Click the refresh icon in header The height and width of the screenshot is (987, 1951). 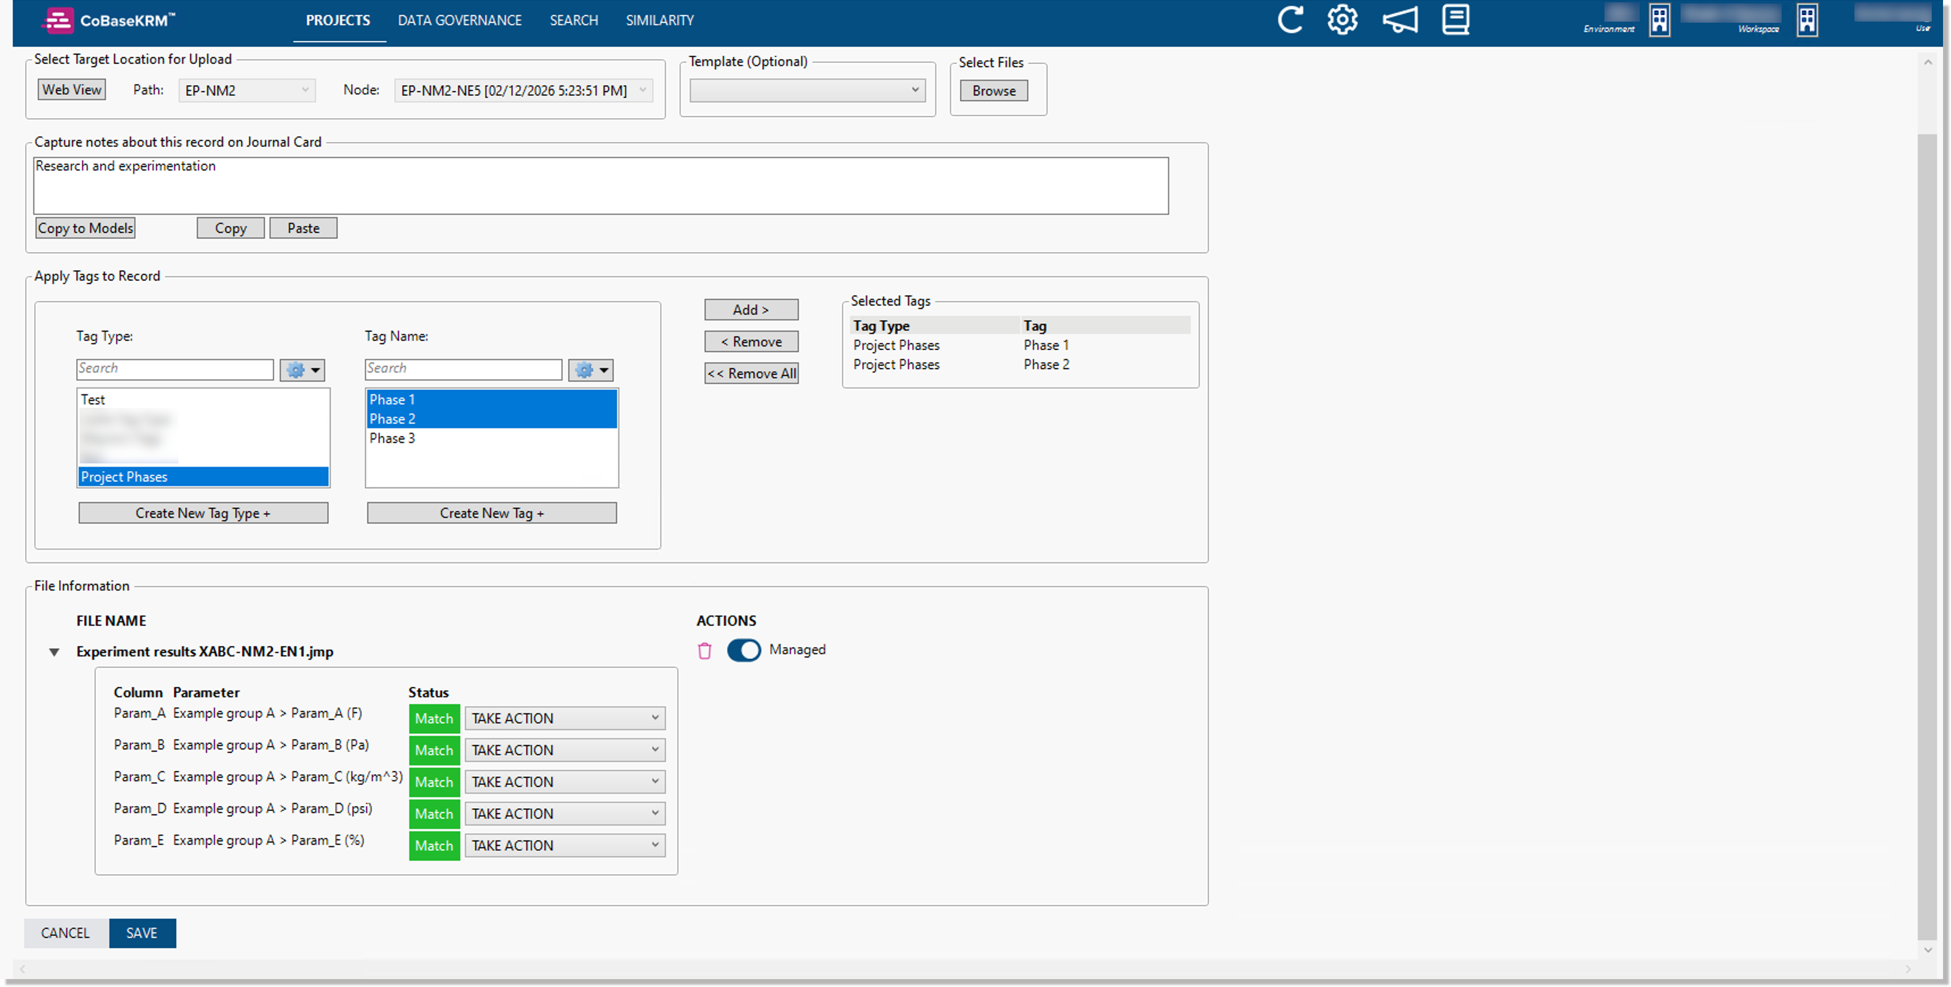[x=1290, y=20]
